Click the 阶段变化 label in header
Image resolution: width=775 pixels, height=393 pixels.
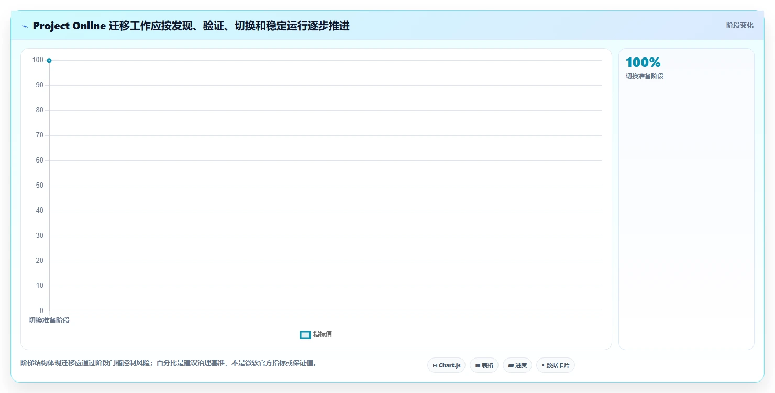739,25
